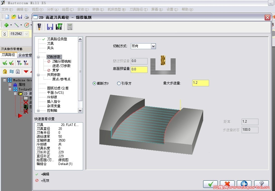This screenshot has height=191, width=275.
Task: Select the 引导方向 radio button
Action: [x=119, y=83]
